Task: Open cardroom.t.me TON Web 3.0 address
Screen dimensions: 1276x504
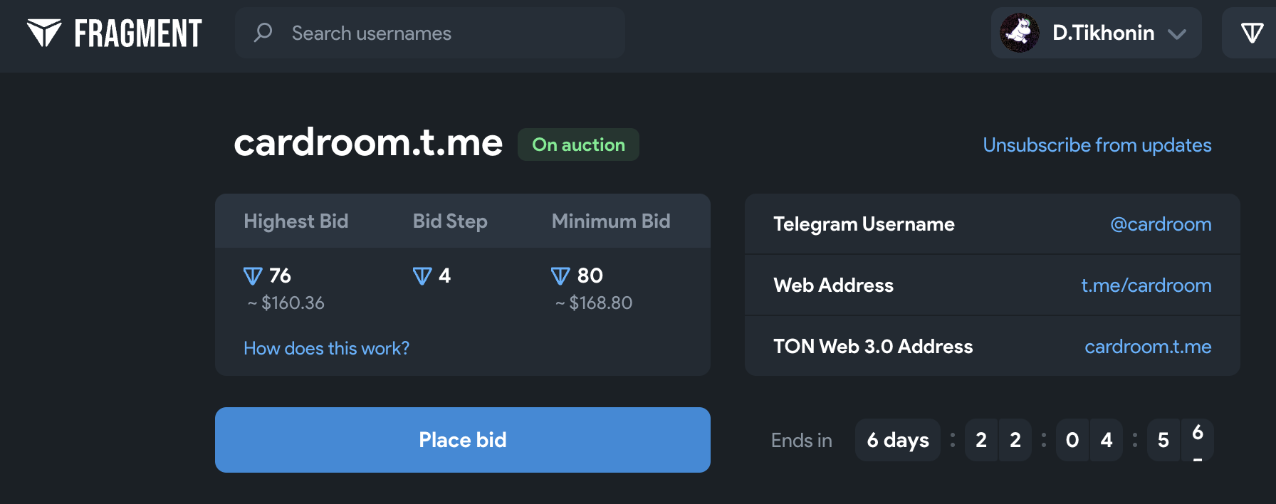Action: 1148,347
